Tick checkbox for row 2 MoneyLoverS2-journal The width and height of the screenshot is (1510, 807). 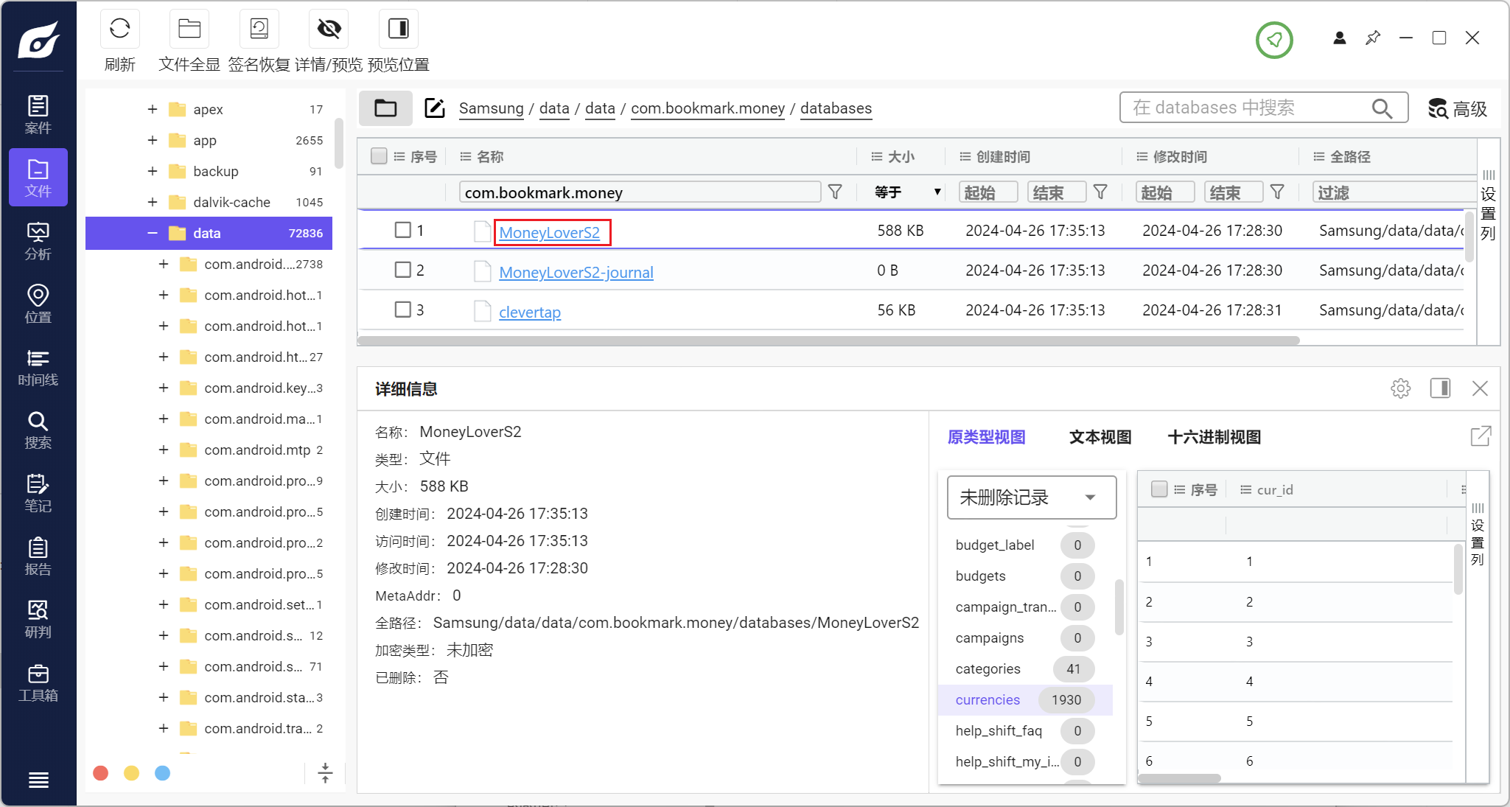pyautogui.click(x=402, y=270)
